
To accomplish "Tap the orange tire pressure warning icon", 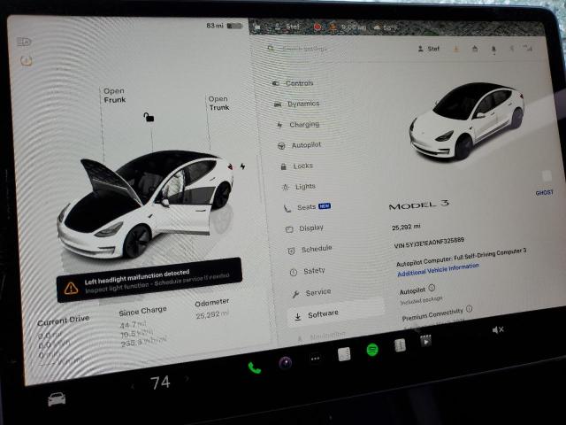I will 26,61.
